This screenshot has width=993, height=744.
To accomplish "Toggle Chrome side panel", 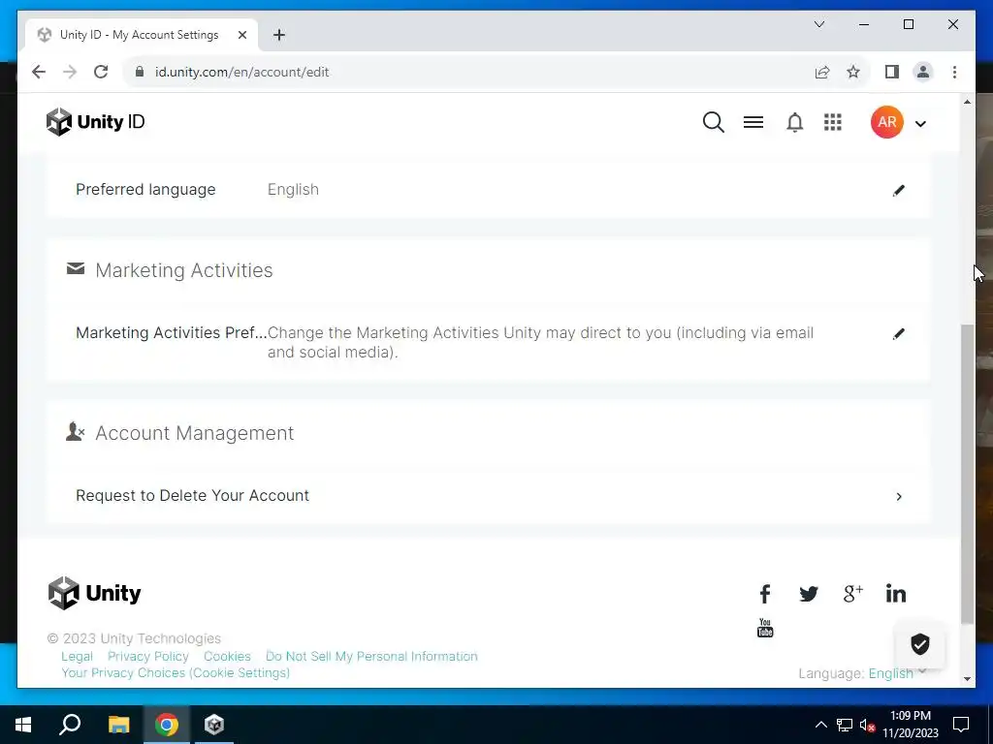I will (x=892, y=72).
